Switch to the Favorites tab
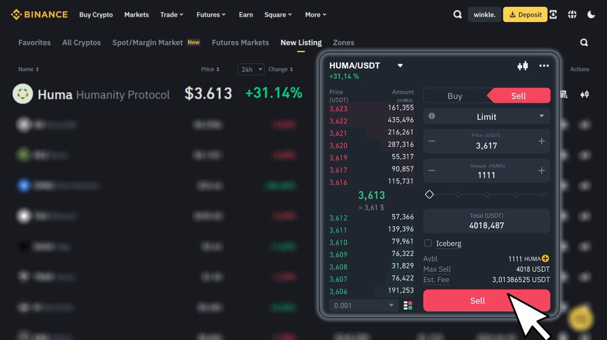This screenshot has width=607, height=340. [34, 42]
